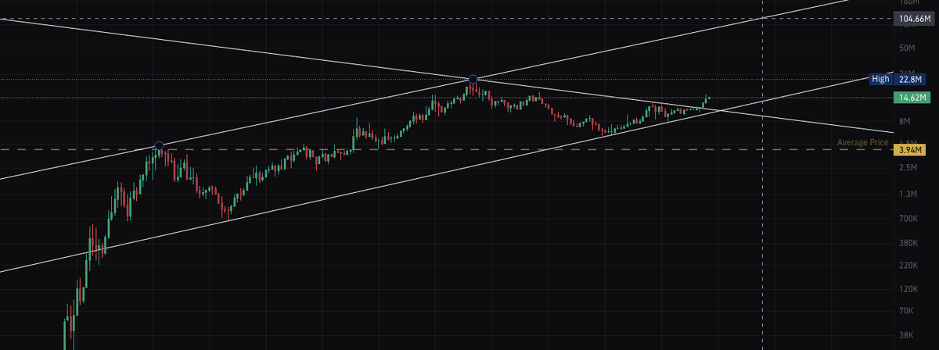Viewport: 939px width, 350px height.
Task: Select the trendline anchor circle near the Average Price line
Action: (160, 146)
